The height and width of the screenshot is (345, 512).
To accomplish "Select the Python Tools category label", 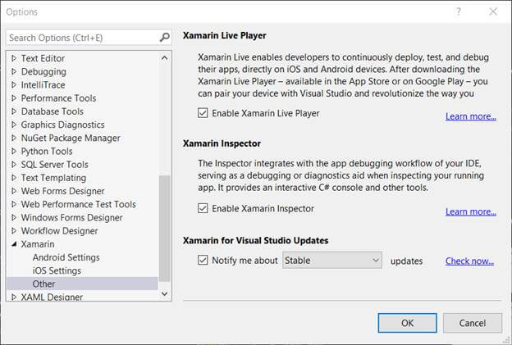I will tap(47, 151).
